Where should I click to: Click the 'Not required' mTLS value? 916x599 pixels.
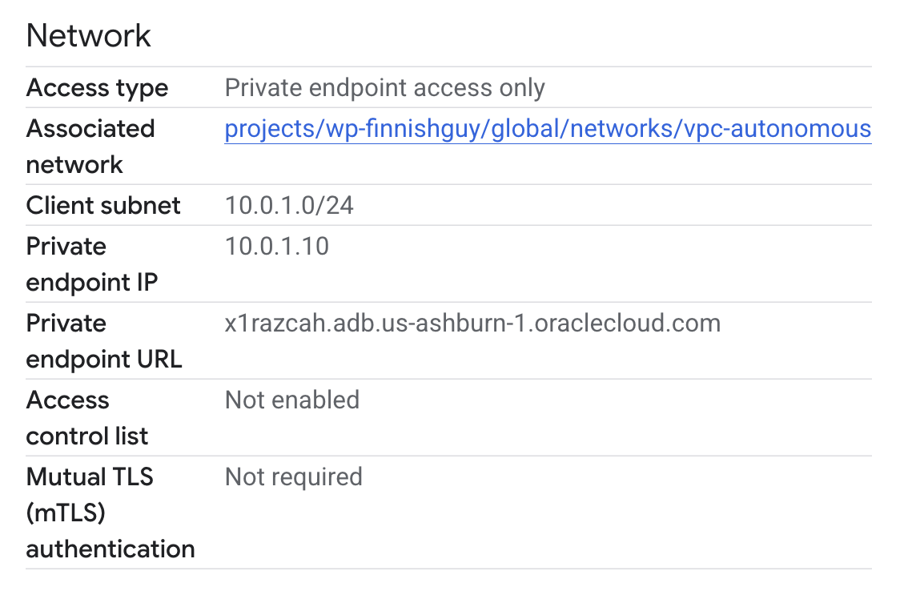click(x=294, y=477)
